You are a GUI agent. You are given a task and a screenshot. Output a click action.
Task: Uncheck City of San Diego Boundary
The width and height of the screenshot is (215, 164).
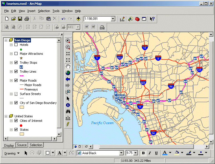pos(16,103)
